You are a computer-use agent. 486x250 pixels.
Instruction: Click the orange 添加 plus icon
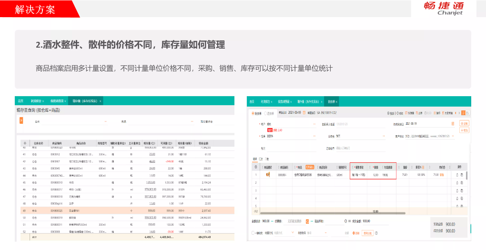pos(354,233)
